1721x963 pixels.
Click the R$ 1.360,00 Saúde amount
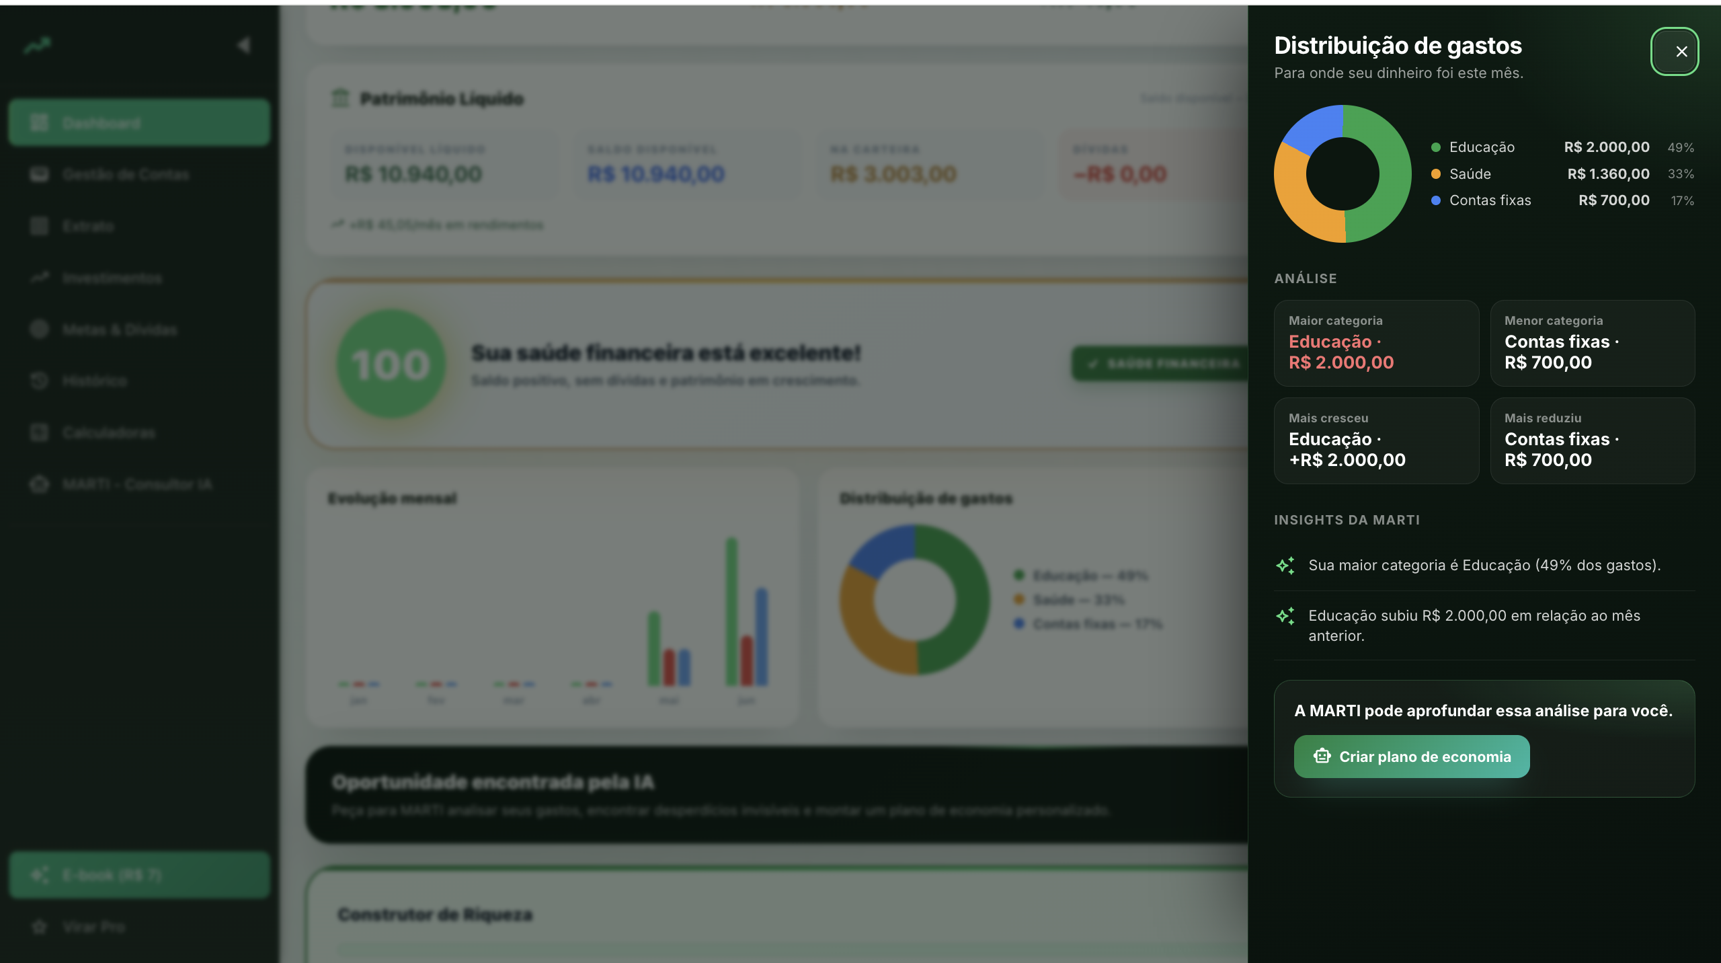click(1608, 174)
